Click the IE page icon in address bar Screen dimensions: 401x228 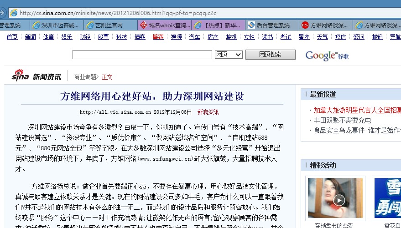click(14, 13)
